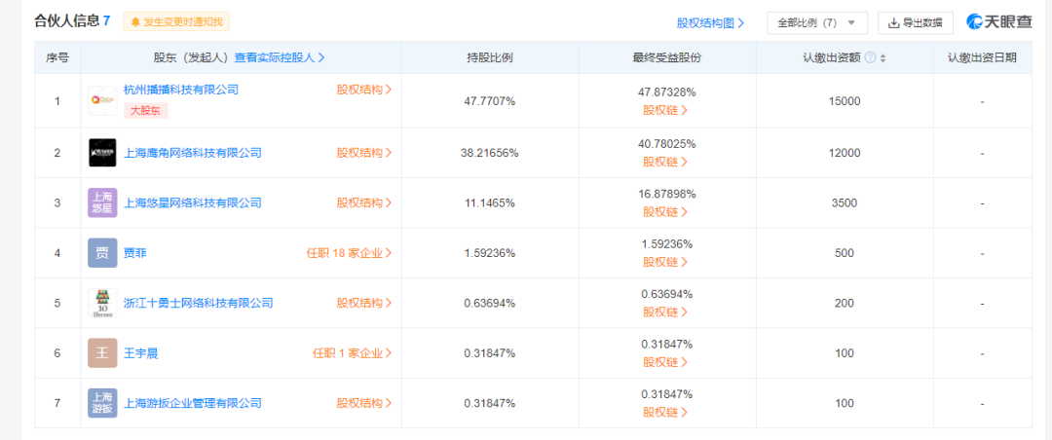
Task: Click the Tianyancha logo
Action: pyautogui.click(x=998, y=22)
